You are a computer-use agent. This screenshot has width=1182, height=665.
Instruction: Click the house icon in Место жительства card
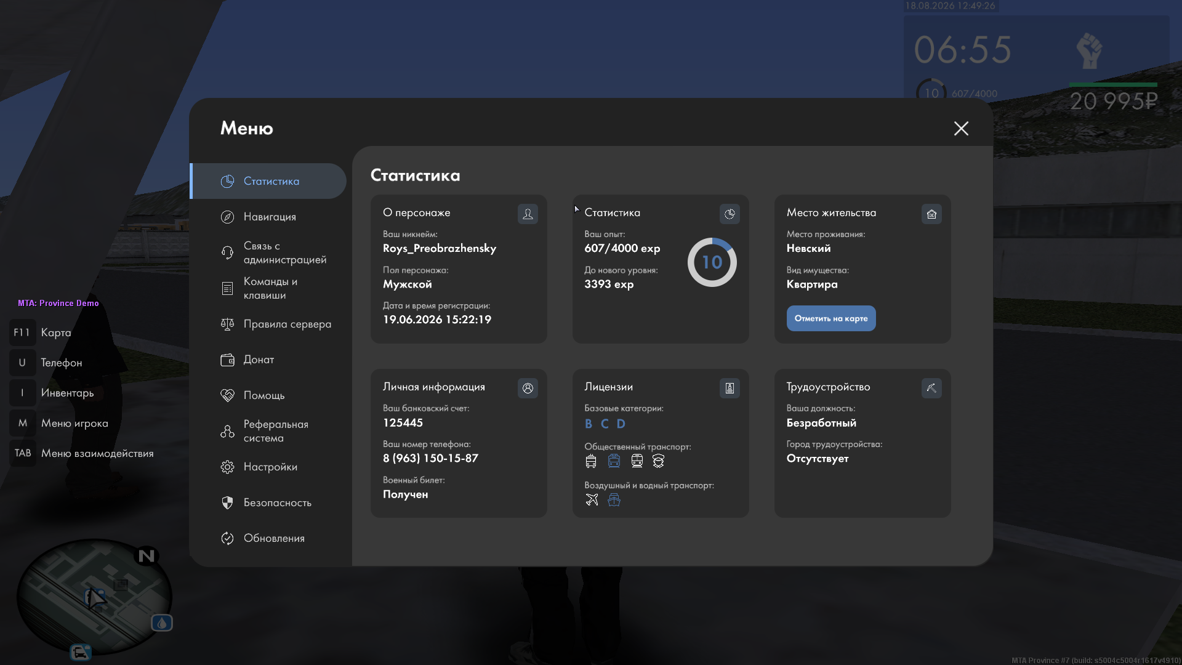pyautogui.click(x=931, y=214)
